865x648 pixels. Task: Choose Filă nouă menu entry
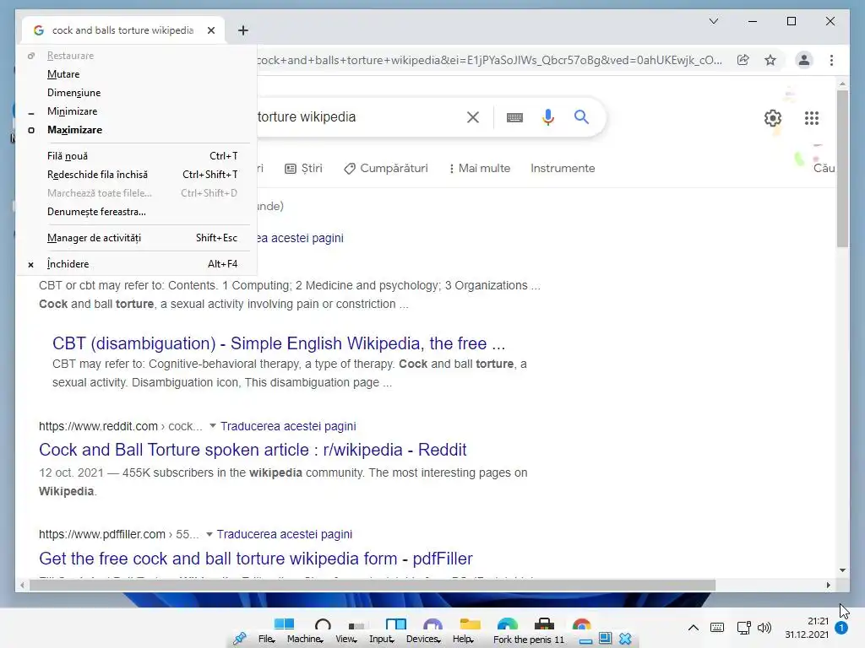[x=138, y=156]
